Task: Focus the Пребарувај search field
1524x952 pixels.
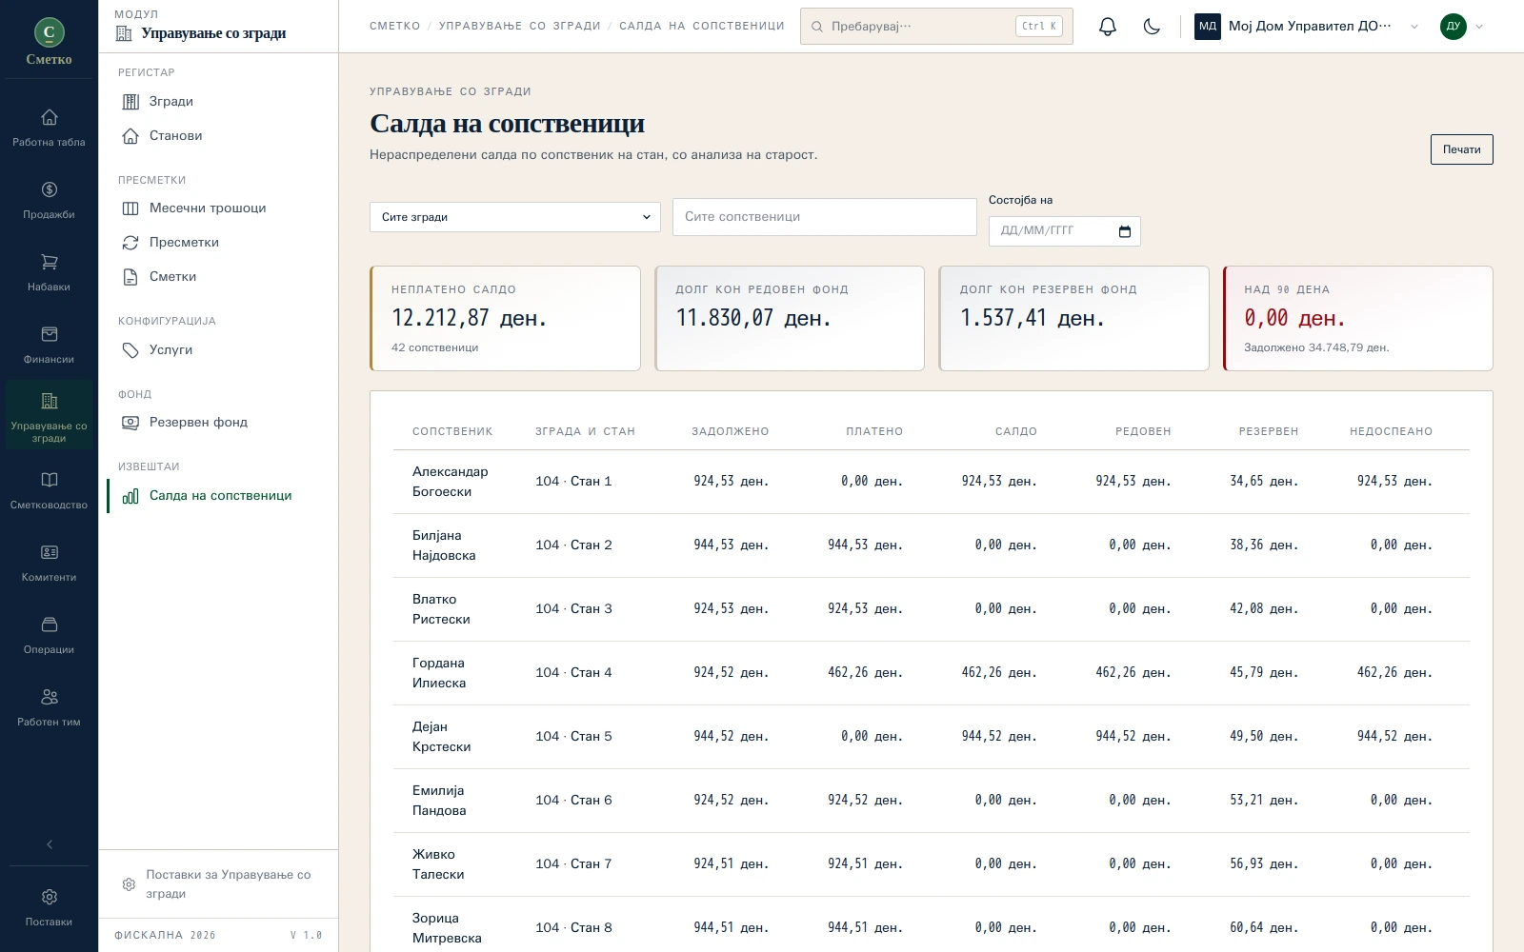Action: (936, 27)
